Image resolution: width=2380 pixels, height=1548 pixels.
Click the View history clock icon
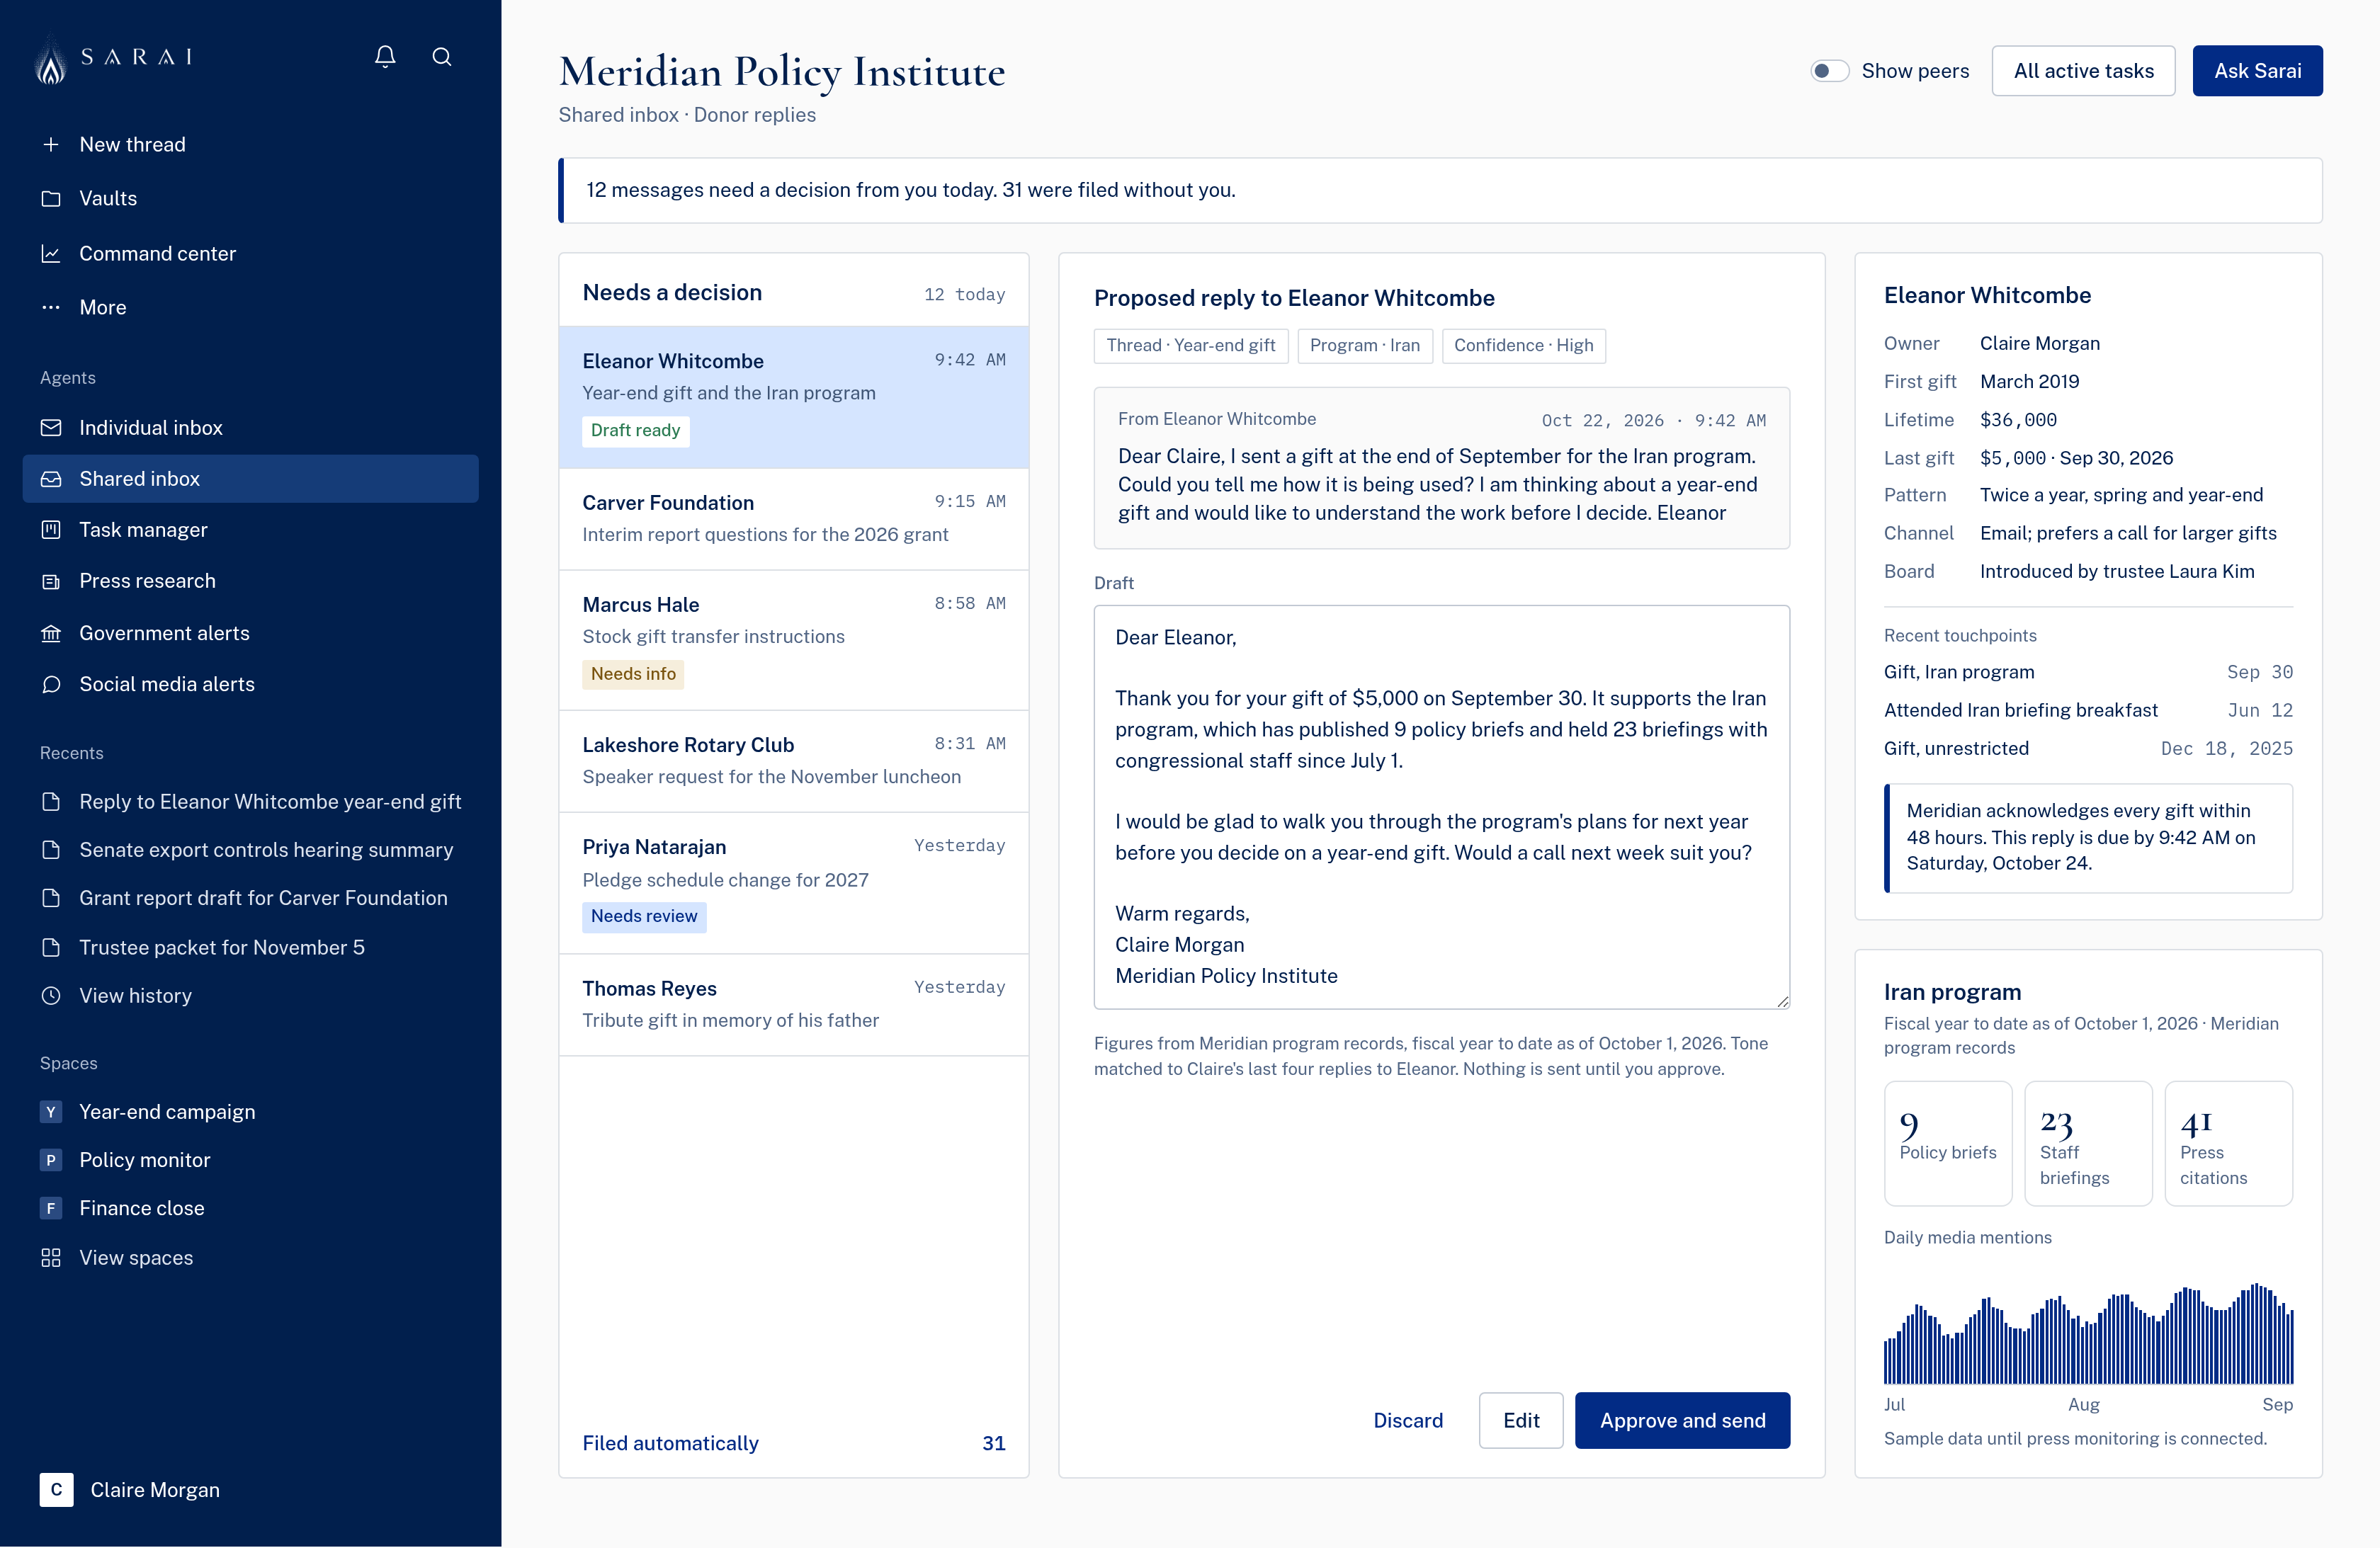[51, 996]
